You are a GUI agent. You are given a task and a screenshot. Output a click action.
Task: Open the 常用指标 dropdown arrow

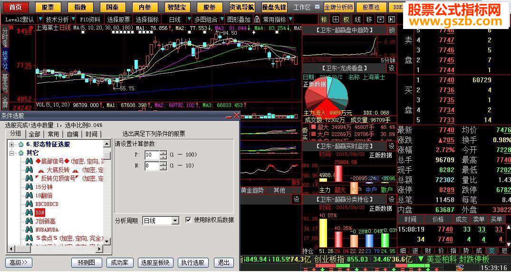[x=291, y=19]
